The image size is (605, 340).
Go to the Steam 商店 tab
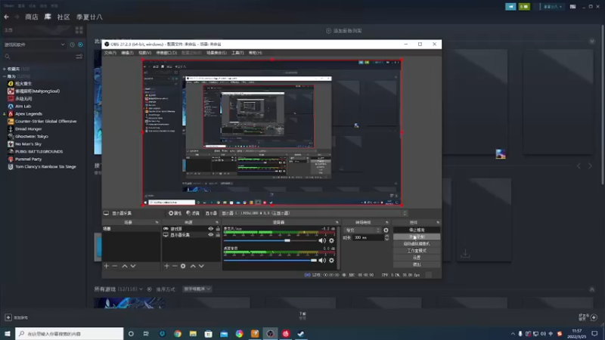[32, 17]
